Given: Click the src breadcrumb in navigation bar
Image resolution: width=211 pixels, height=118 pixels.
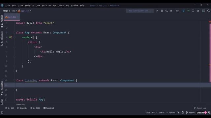Looking at the screenshot, I should click(x=13, y=11).
